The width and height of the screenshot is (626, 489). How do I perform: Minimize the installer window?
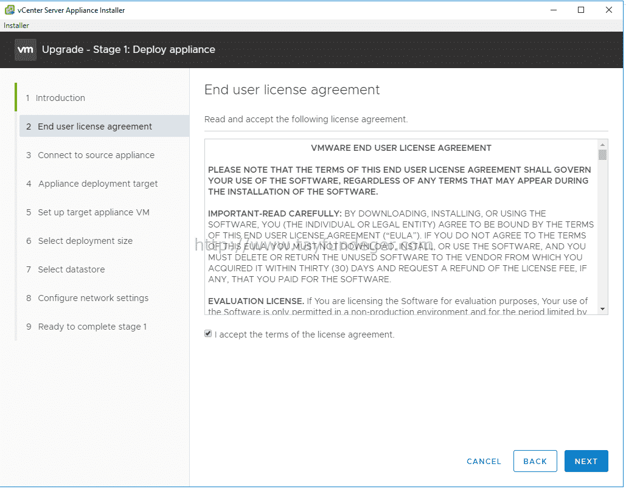tap(554, 10)
